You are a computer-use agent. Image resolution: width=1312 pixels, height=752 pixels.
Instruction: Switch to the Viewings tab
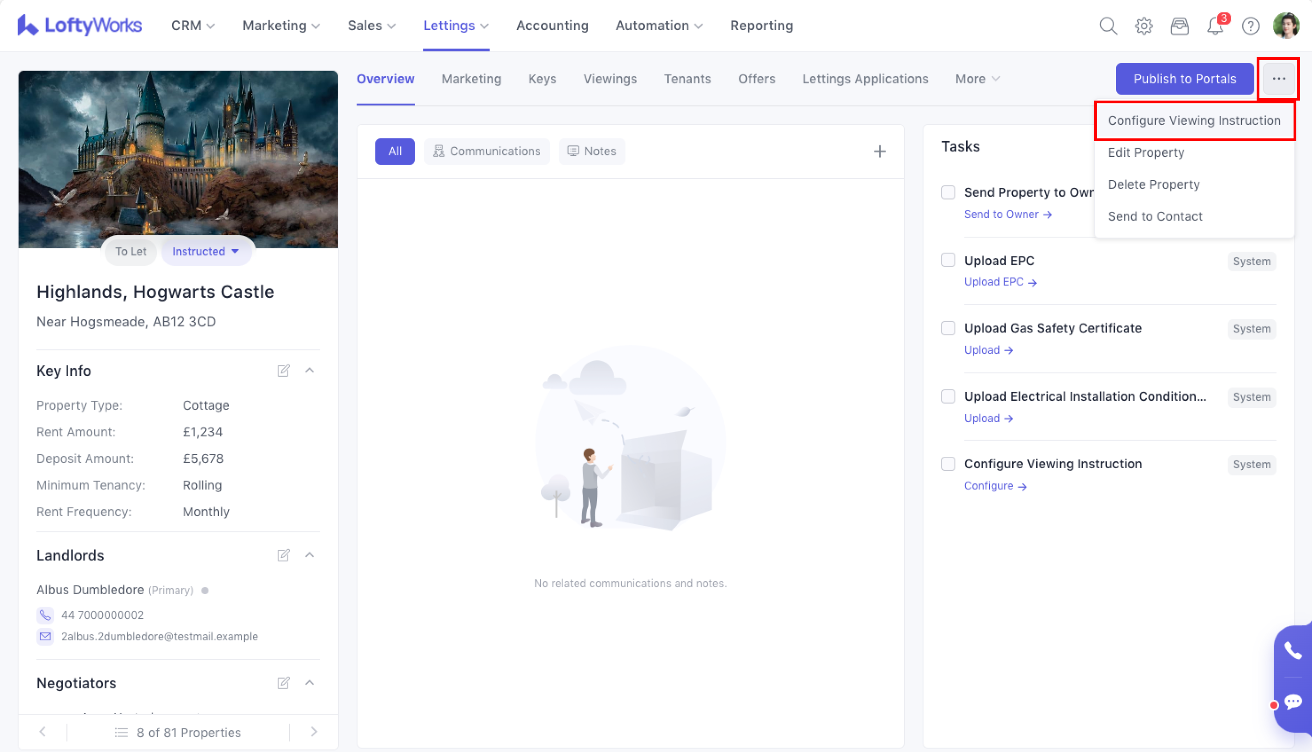(x=610, y=79)
